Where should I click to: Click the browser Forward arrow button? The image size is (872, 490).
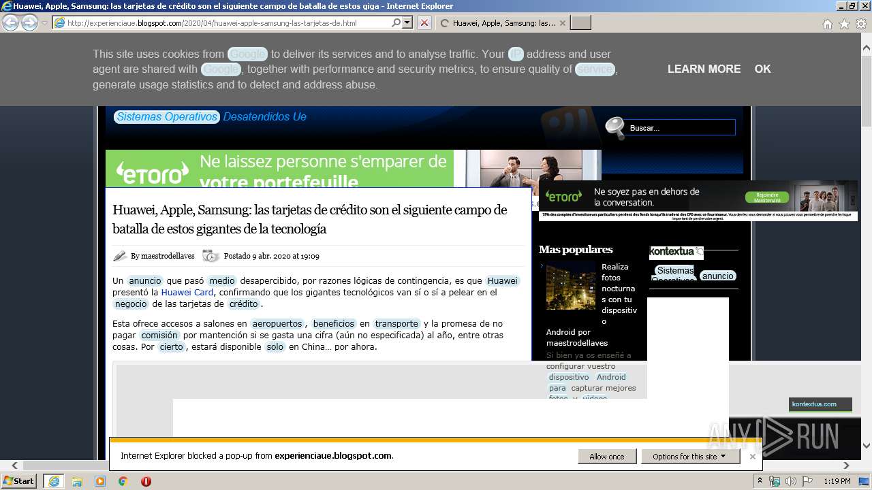[x=29, y=22]
